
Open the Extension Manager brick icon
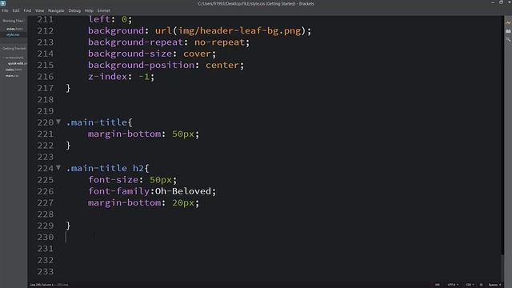(x=508, y=31)
